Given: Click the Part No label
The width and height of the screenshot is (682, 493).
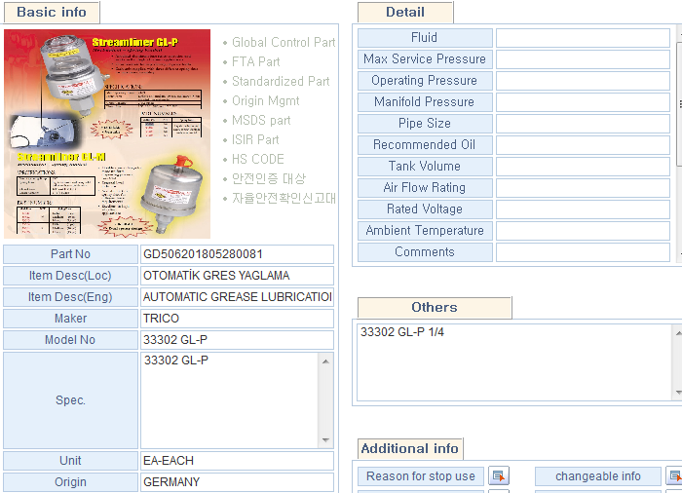Looking at the screenshot, I should tap(70, 254).
